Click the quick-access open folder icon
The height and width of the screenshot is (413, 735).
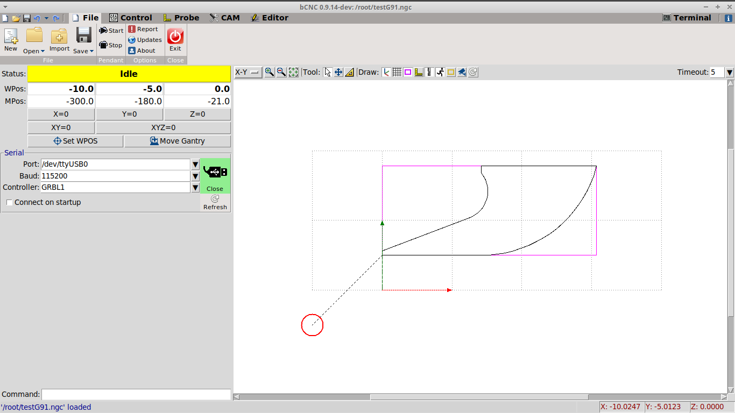point(16,18)
